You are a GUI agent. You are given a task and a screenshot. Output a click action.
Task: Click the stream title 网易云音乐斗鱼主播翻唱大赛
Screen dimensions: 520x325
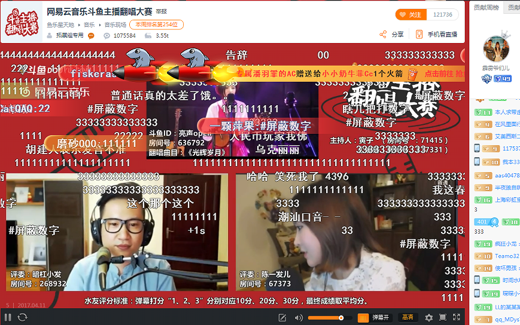click(99, 11)
